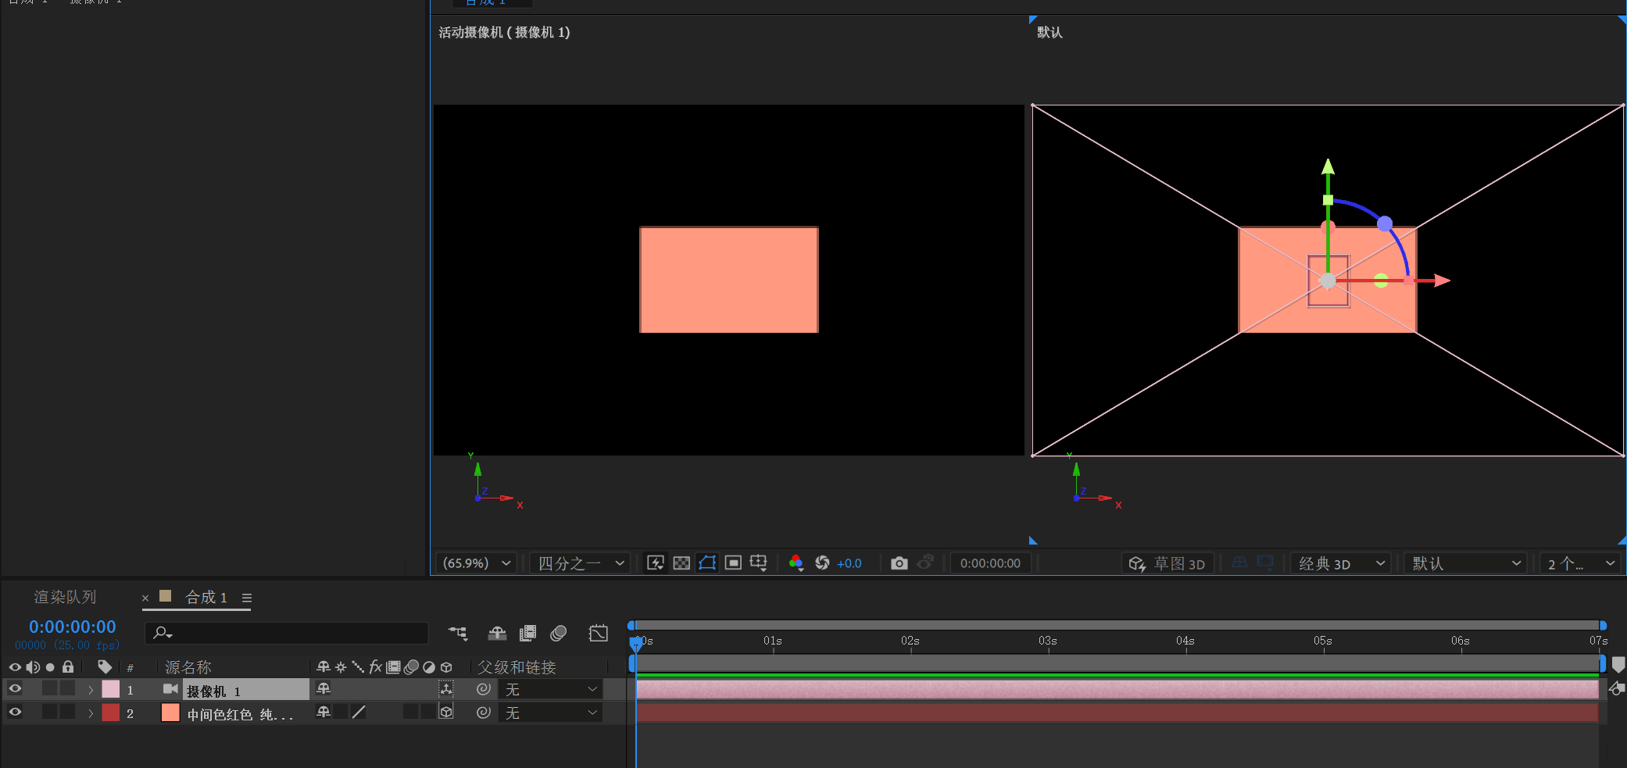Select the 合成 1 timeline tab

tap(206, 598)
